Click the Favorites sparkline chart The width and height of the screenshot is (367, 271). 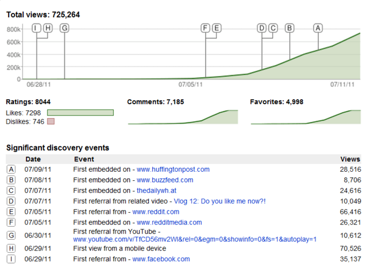[x=305, y=117]
